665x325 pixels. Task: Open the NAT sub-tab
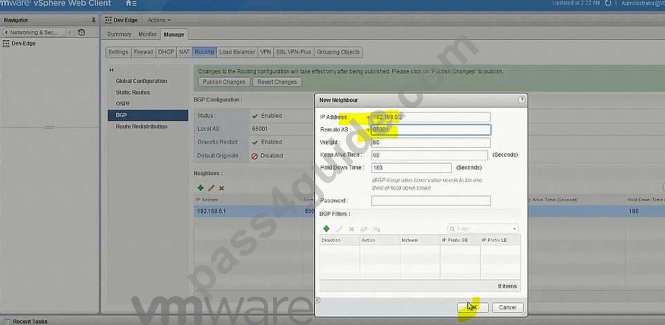(x=184, y=52)
